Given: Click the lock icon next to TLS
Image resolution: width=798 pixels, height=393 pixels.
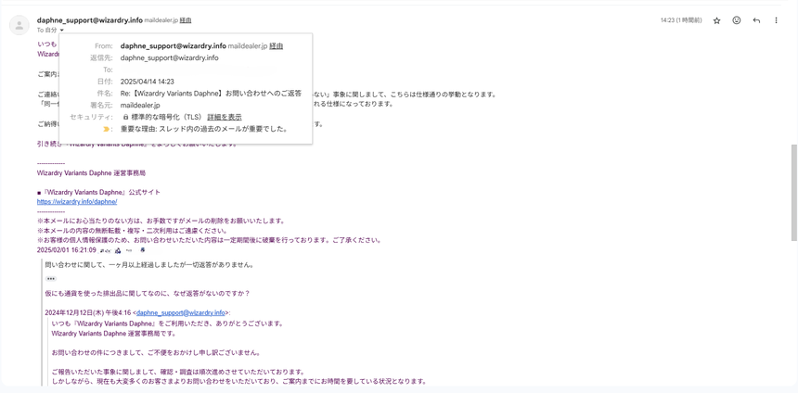Looking at the screenshot, I should pos(125,117).
